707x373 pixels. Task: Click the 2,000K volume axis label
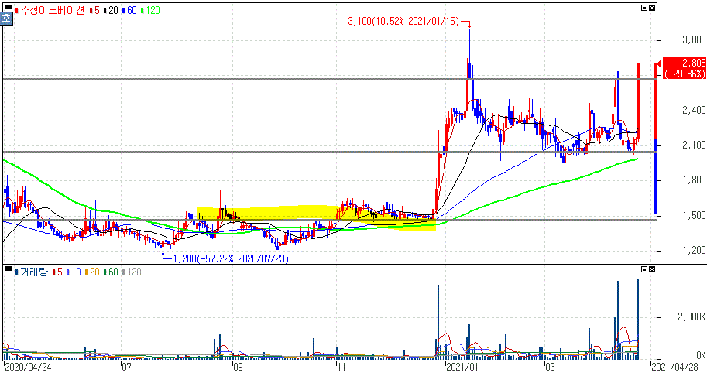coord(692,317)
